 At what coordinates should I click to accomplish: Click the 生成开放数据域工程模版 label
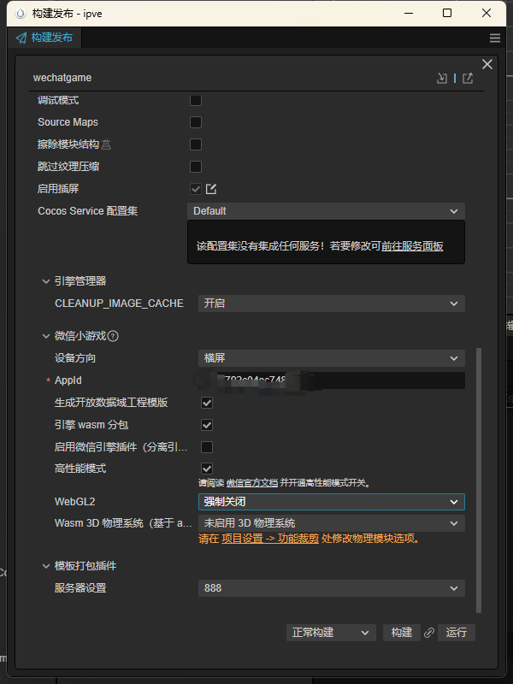[x=111, y=403]
